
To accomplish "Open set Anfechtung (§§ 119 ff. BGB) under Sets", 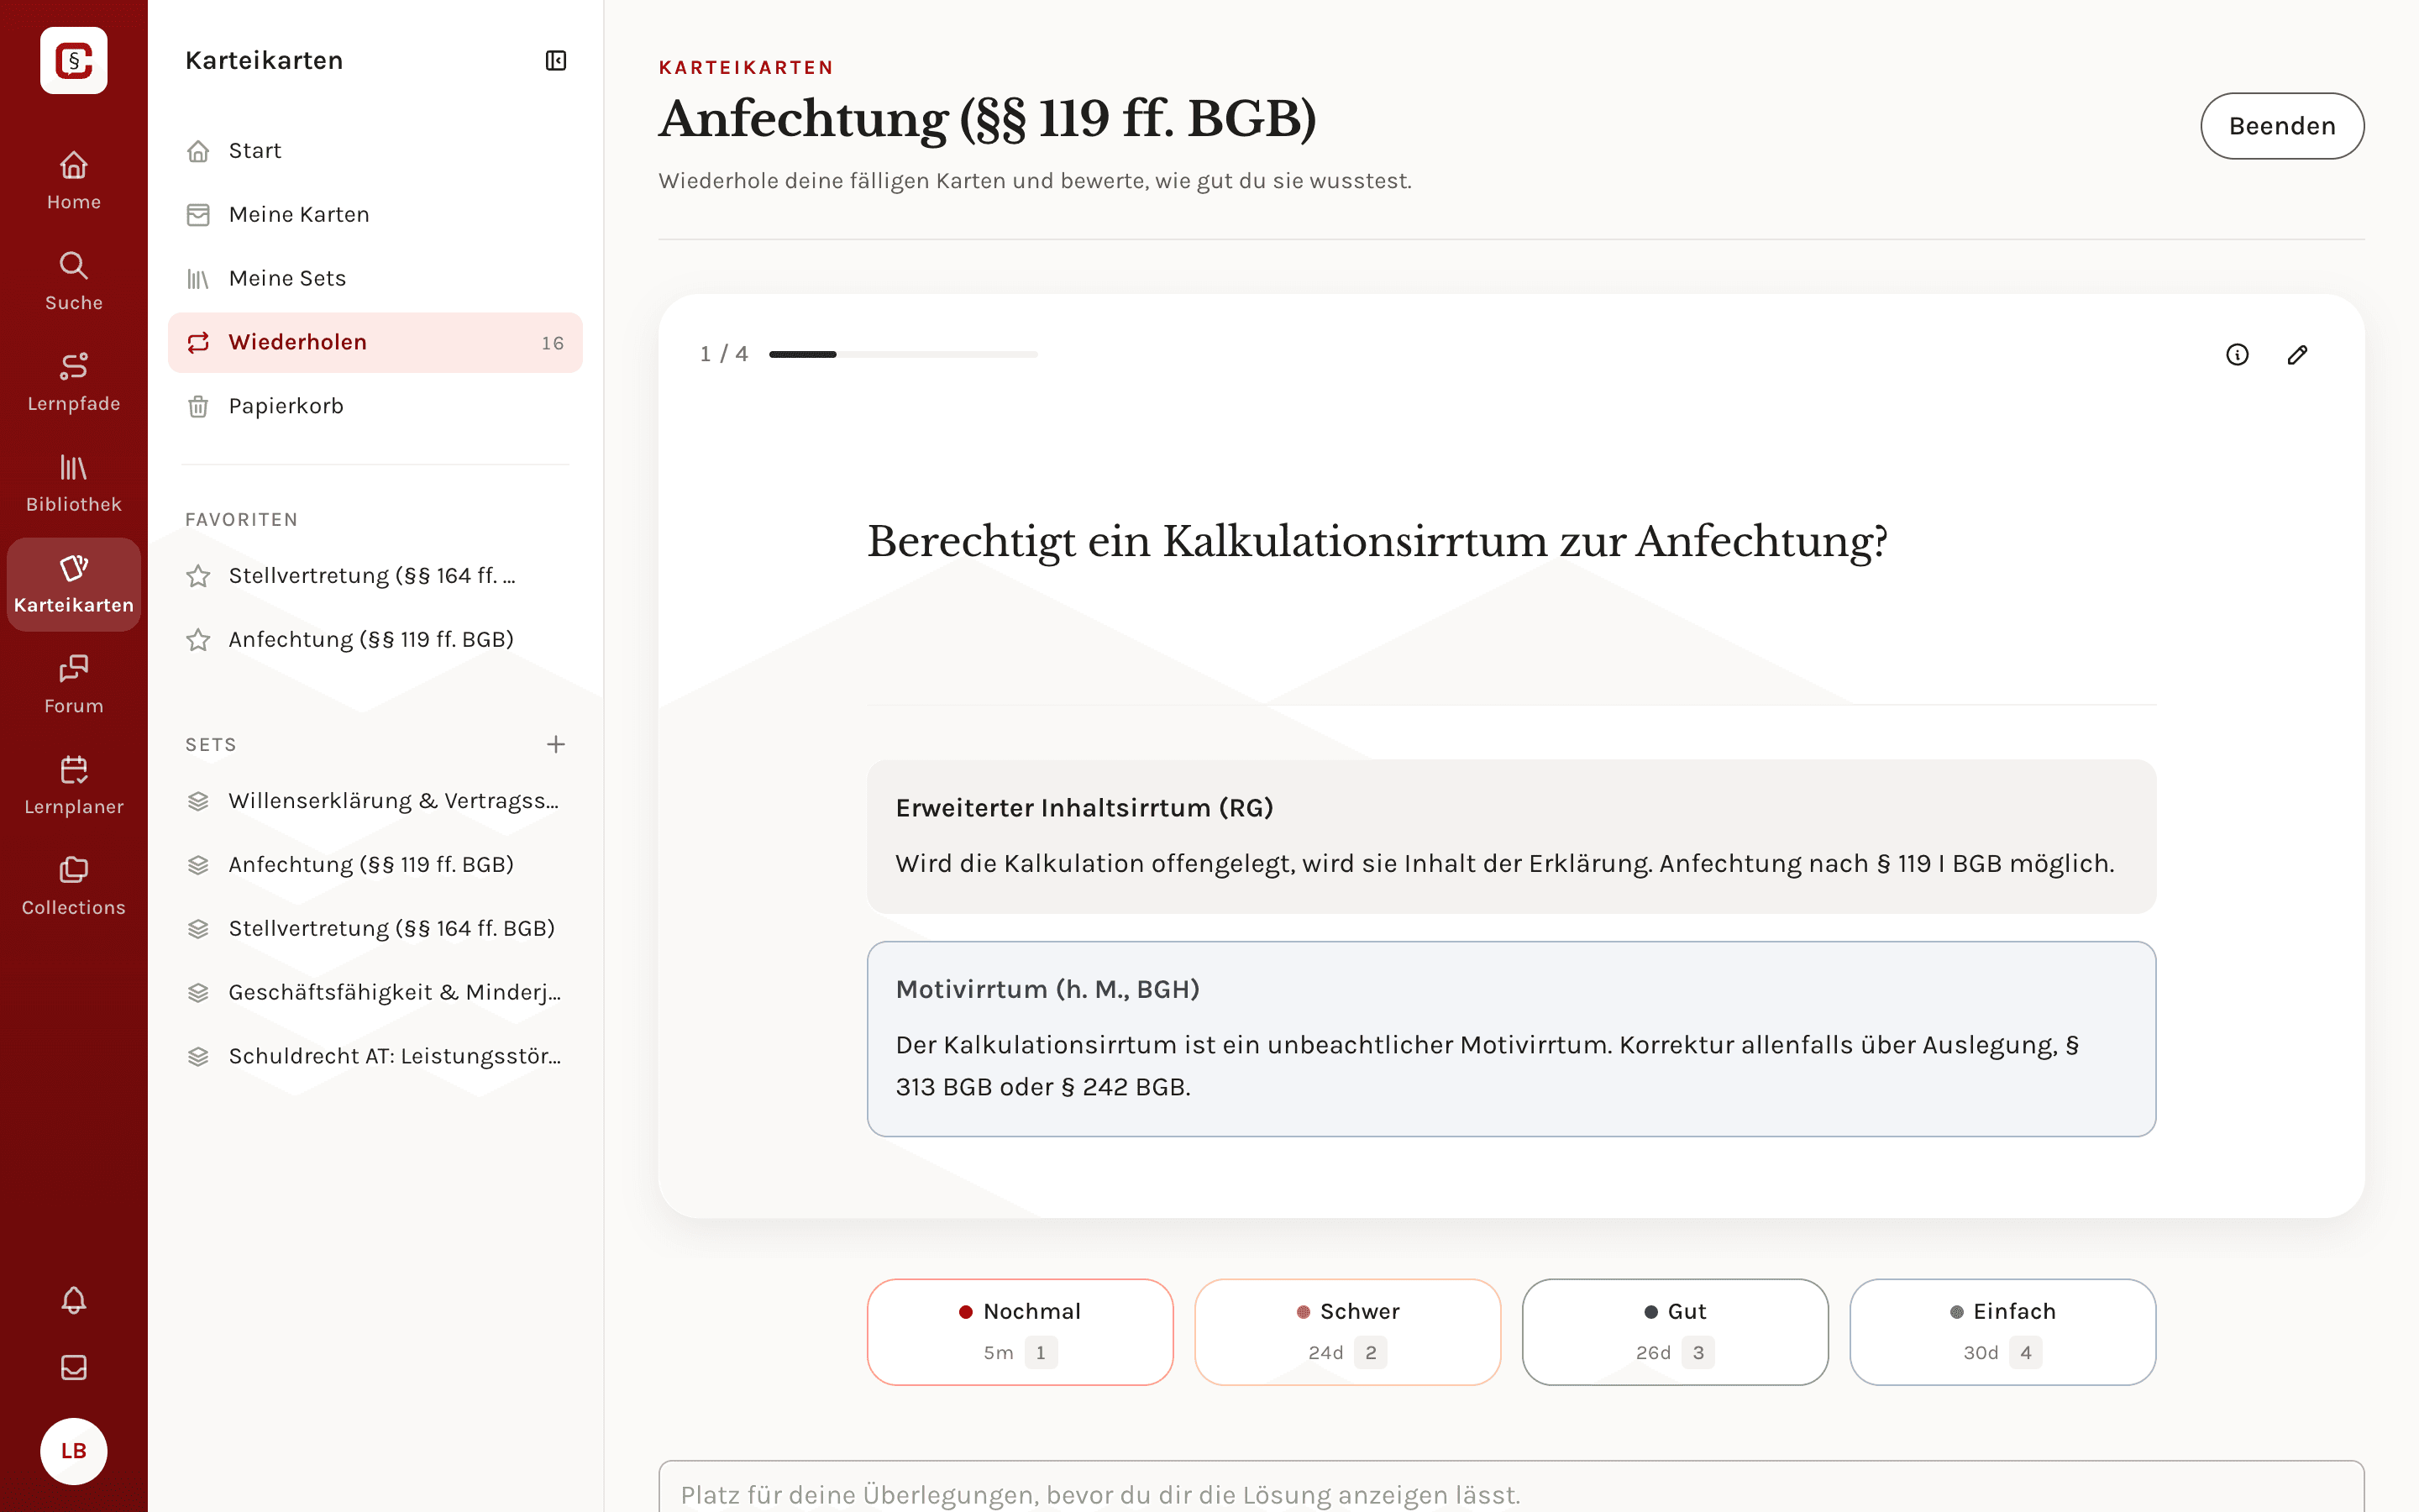I will [x=375, y=865].
